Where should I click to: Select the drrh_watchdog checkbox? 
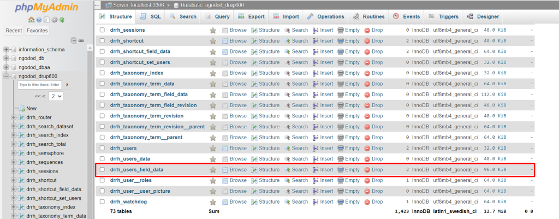coord(102,202)
